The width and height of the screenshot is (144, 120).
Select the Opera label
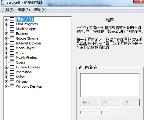pos(20,62)
